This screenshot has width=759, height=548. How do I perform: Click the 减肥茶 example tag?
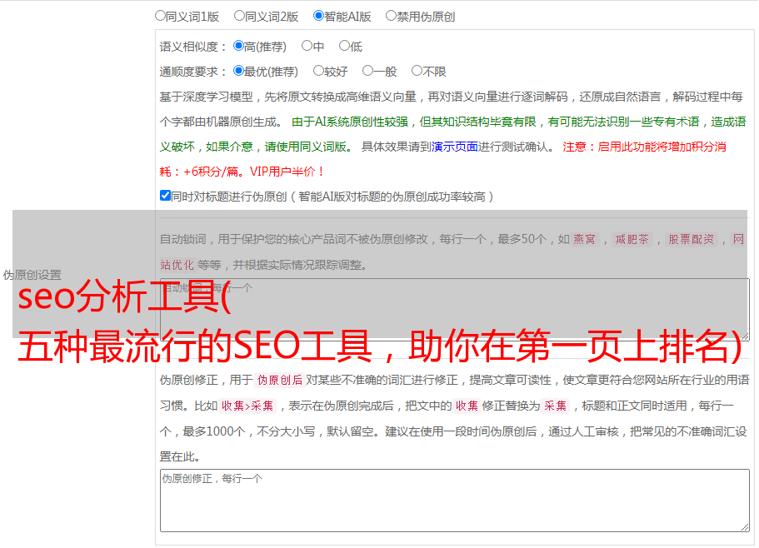coord(632,239)
